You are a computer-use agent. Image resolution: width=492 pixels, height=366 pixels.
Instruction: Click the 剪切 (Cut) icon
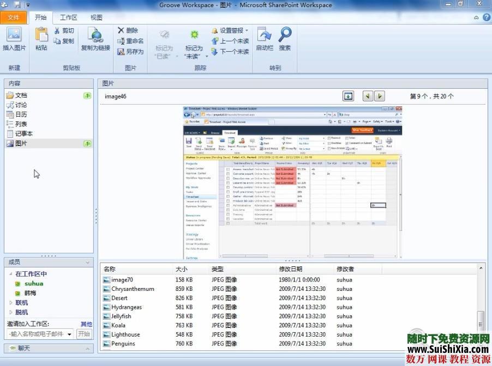coord(61,30)
